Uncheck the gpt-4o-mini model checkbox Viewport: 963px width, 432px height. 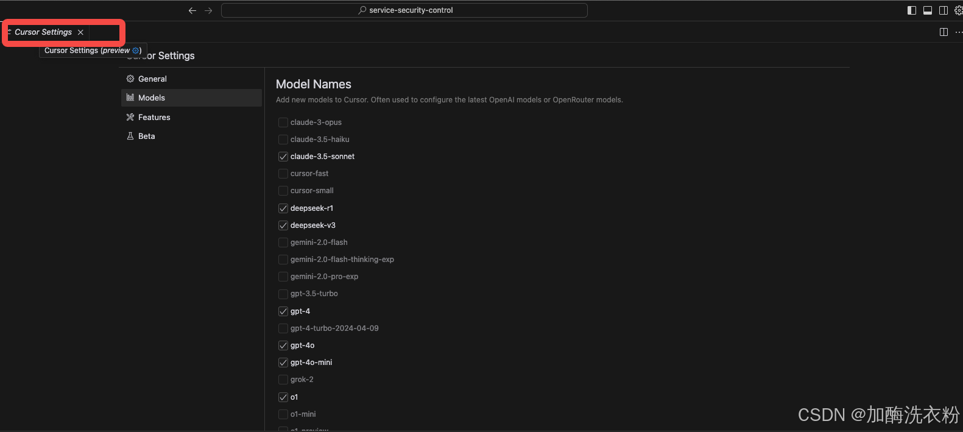click(x=283, y=363)
